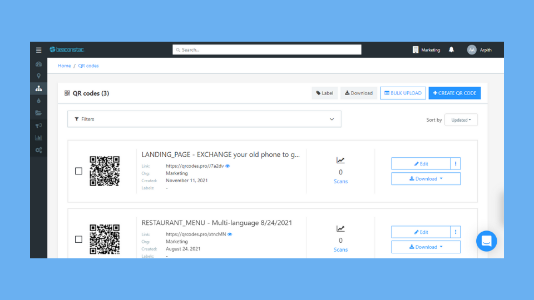The height and width of the screenshot is (300, 534).
Task: Open the chat support bubble
Action: 486,241
